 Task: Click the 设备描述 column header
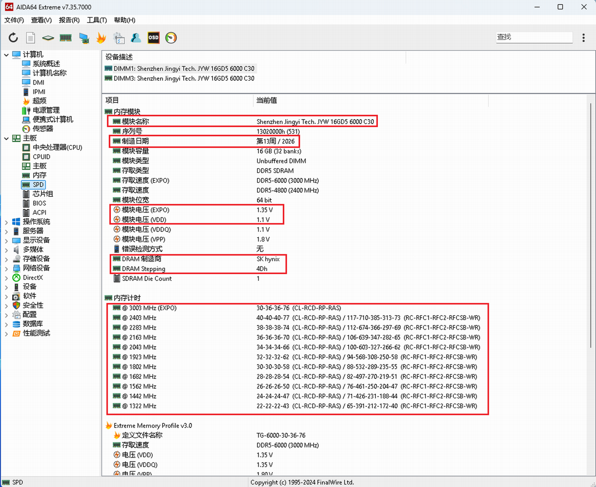point(254,57)
